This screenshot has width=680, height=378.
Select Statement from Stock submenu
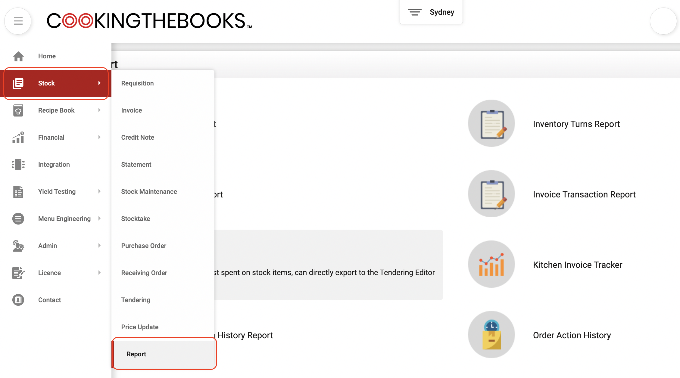163,165
